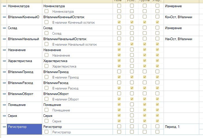
Task: Collapse the Серия field row
Action: click(x=4, y=116)
